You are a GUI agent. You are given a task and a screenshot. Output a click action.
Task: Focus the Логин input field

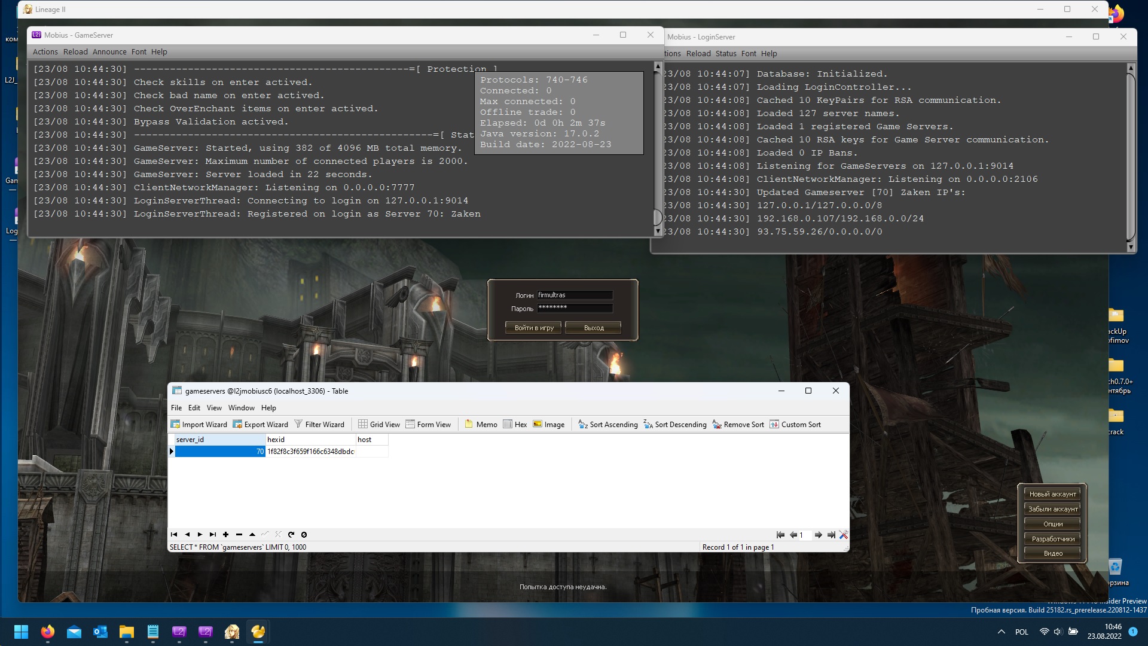click(575, 295)
